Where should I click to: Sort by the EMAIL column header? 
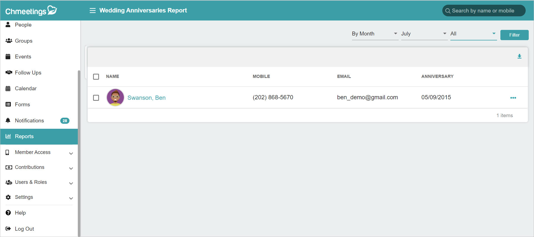coord(344,76)
